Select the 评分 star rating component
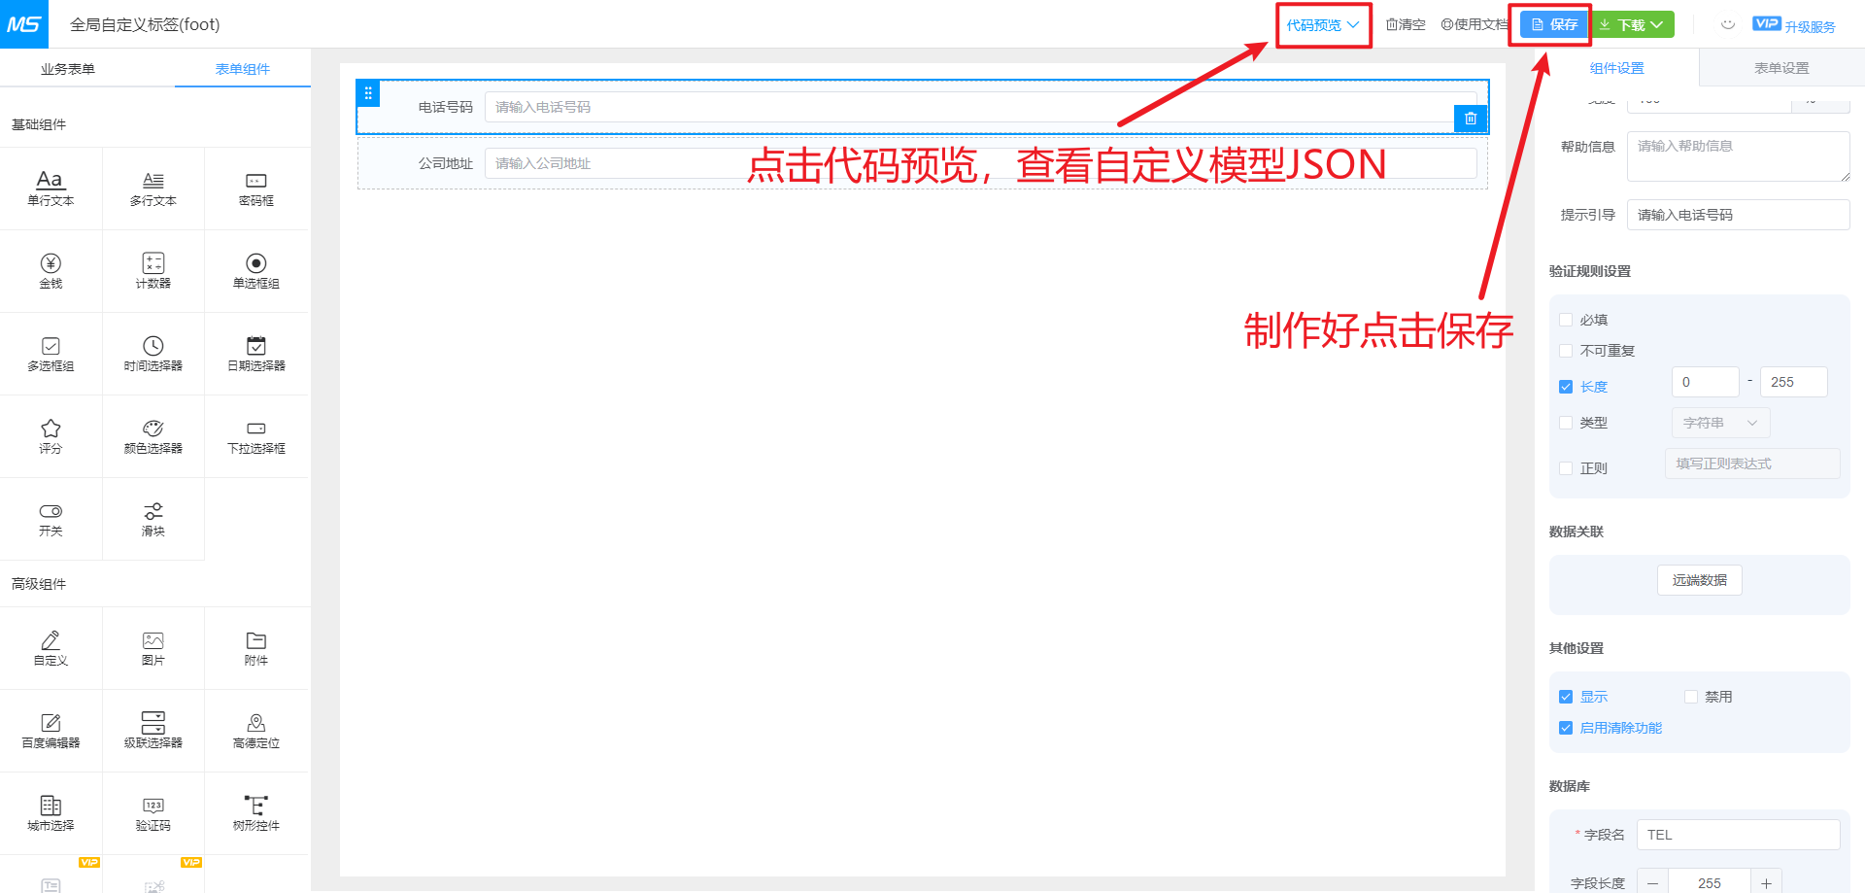Screen dimensions: 1865x893 point(51,435)
